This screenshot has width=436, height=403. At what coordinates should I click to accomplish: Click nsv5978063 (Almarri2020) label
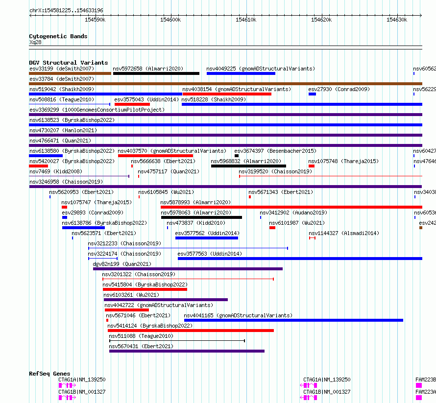[196, 213]
